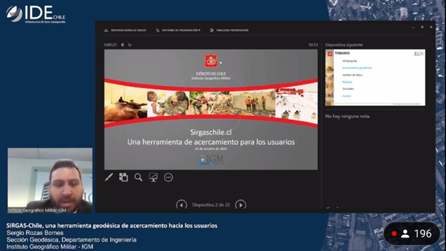Select the next slide Temario thumbnail
Screen dimensions: 446x251
[375, 77]
